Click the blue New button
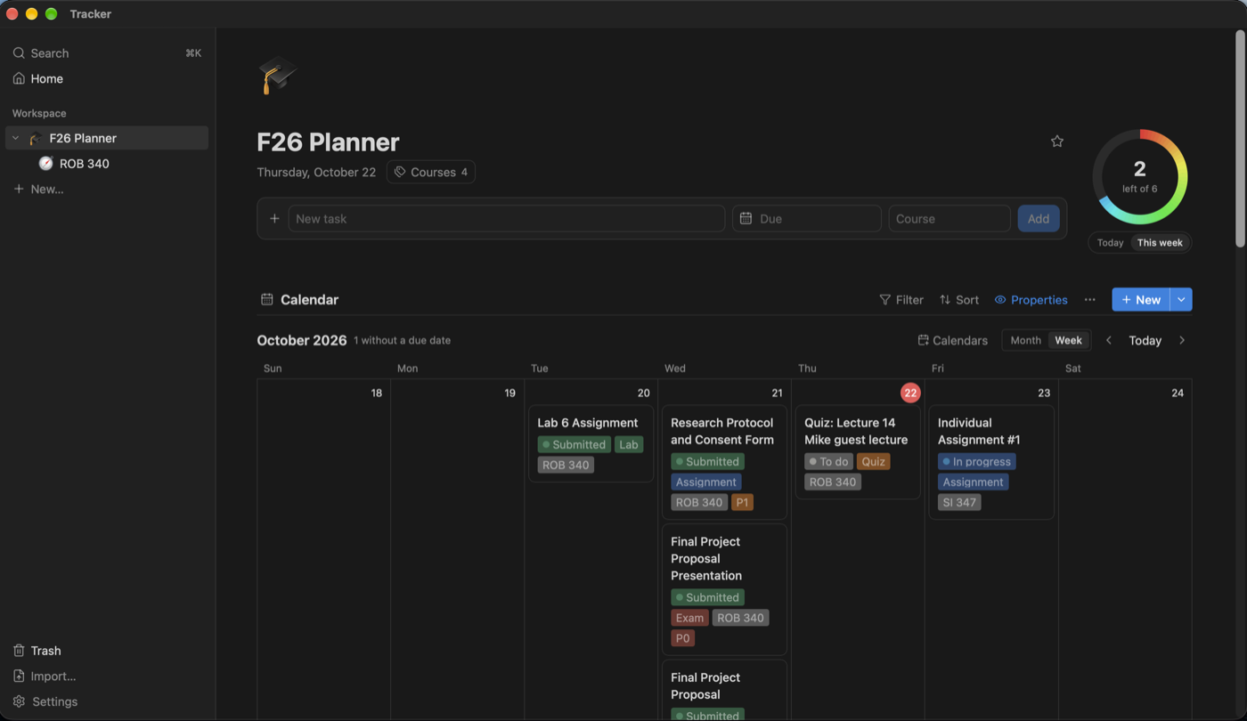1247x721 pixels. [1141, 300]
